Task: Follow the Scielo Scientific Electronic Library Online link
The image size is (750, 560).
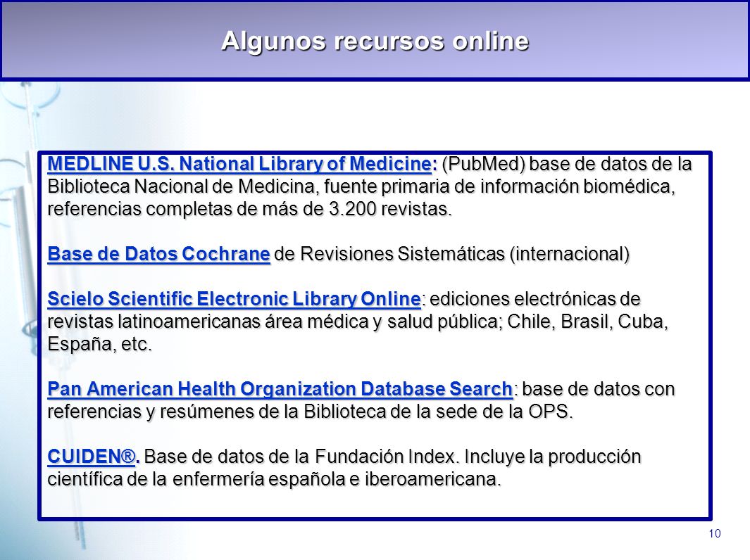Action: point(234,298)
